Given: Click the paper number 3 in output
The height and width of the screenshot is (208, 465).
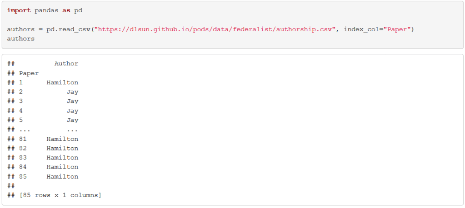Looking at the screenshot, I should coord(21,102).
